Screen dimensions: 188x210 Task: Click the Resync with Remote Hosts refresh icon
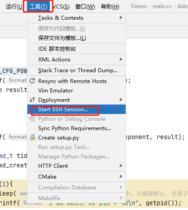tap(32, 81)
